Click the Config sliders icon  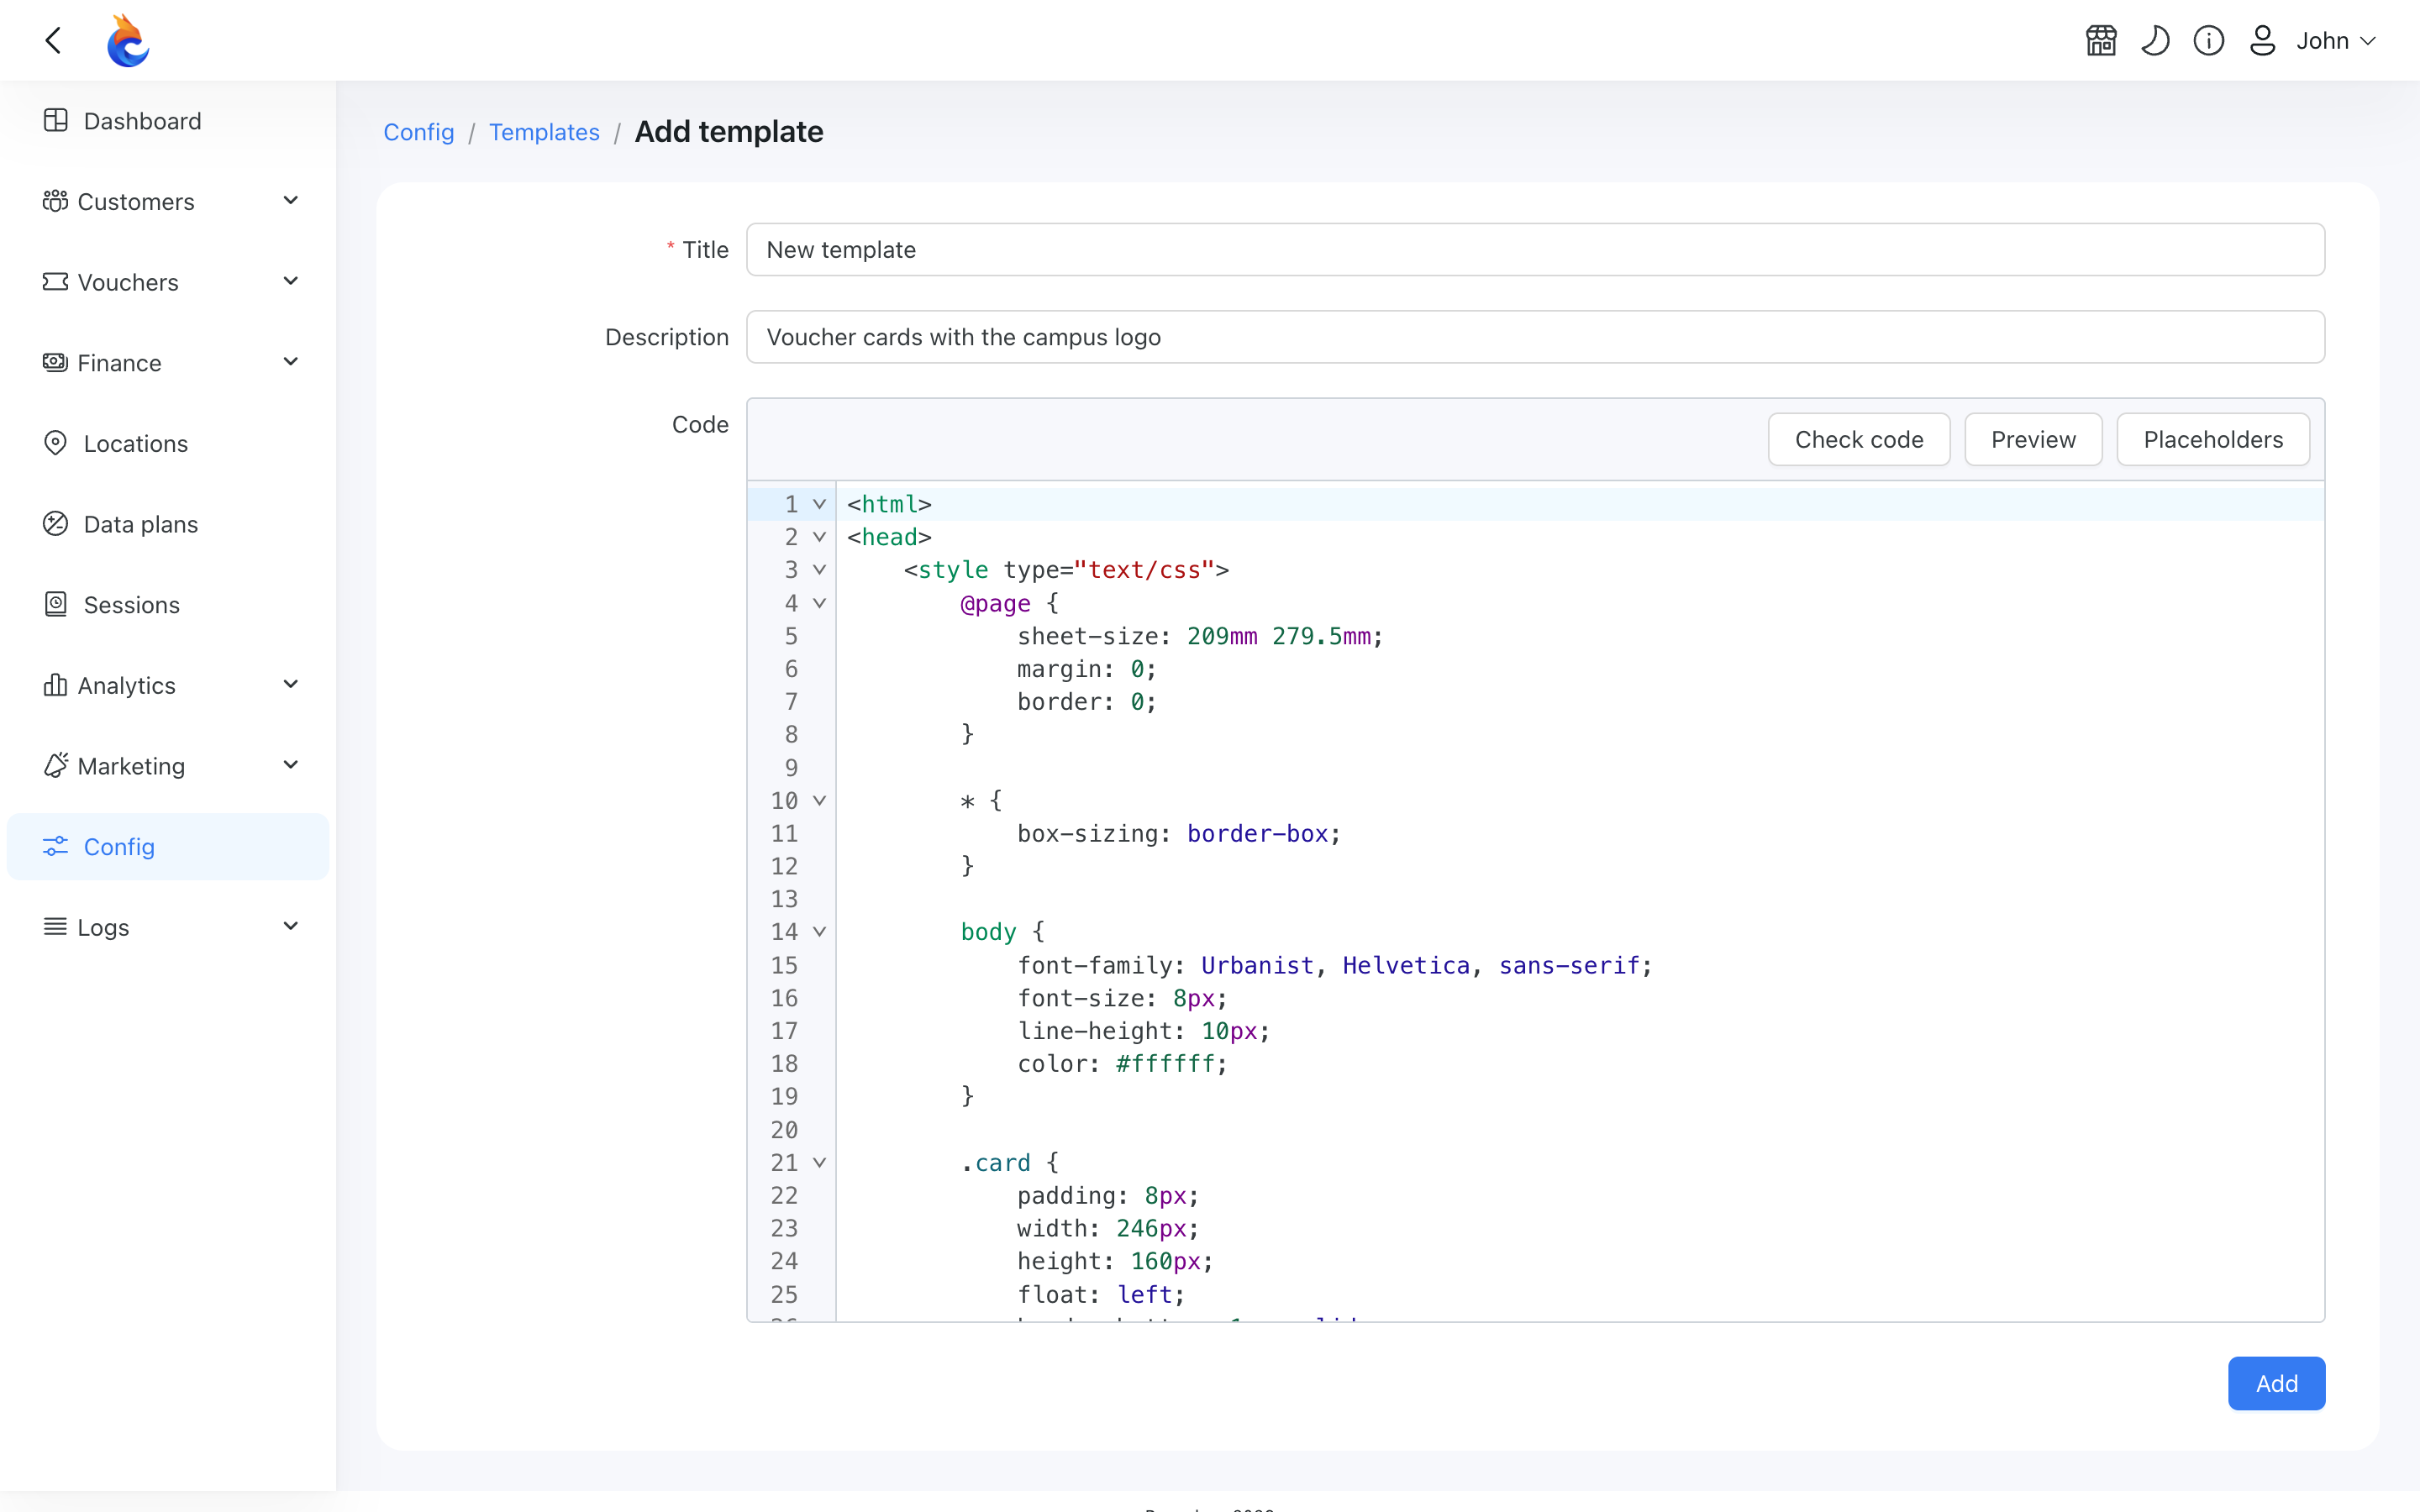pyautogui.click(x=56, y=846)
